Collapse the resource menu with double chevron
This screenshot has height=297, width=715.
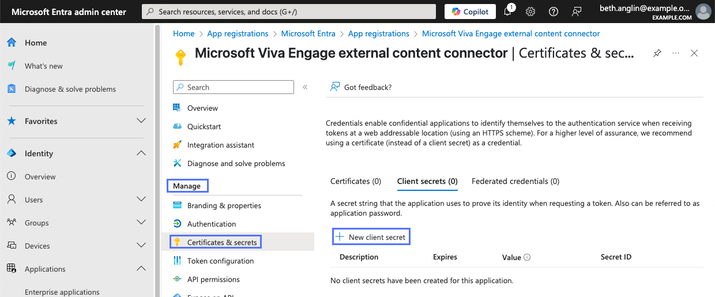tap(305, 87)
